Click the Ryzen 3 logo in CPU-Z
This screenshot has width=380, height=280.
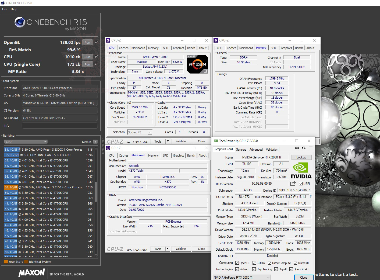[x=198, y=64]
